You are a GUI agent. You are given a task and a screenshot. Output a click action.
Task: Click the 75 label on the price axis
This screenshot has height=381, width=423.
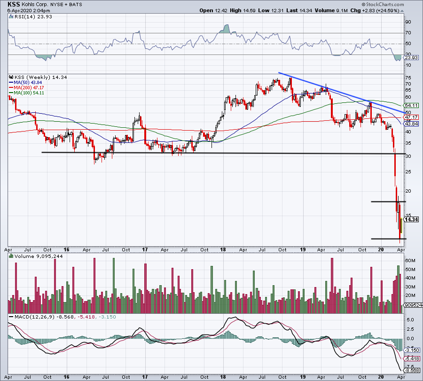pos(408,78)
